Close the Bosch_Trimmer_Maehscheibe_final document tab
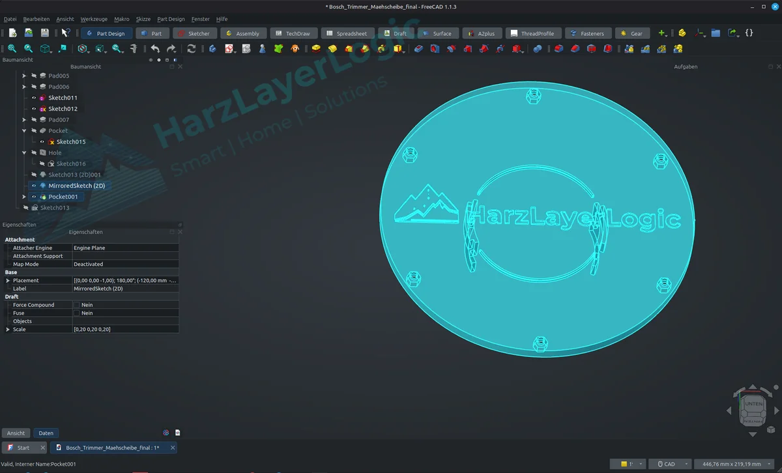Screen dimensions: 782x473 [173, 448]
